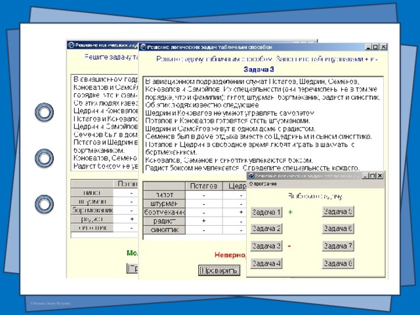Close the task chooser window
Screen dimensions: 420x315
(380, 176)
